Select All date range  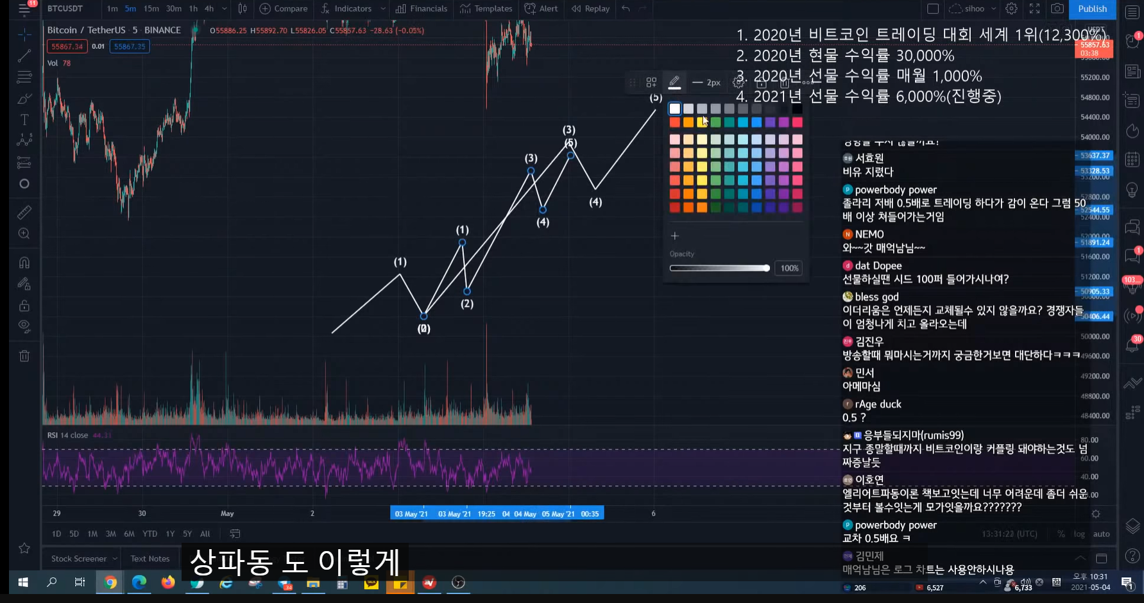coord(205,534)
